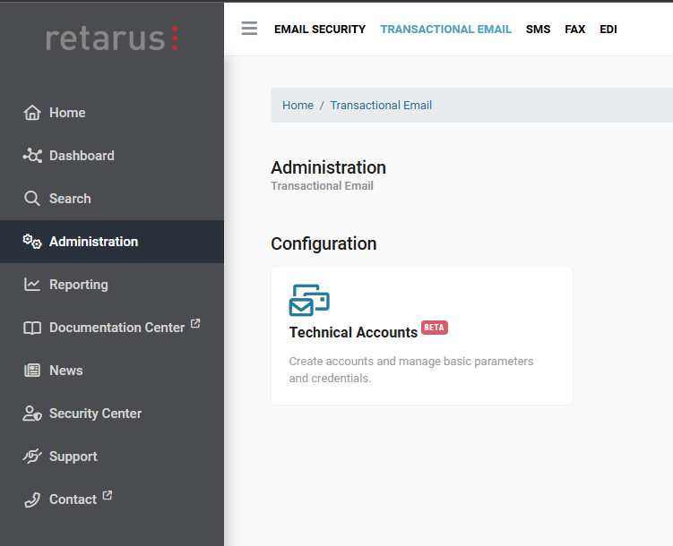The width and height of the screenshot is (673, 546).
Task: Click the retarus logo
Action: click(x=112, y=38)
